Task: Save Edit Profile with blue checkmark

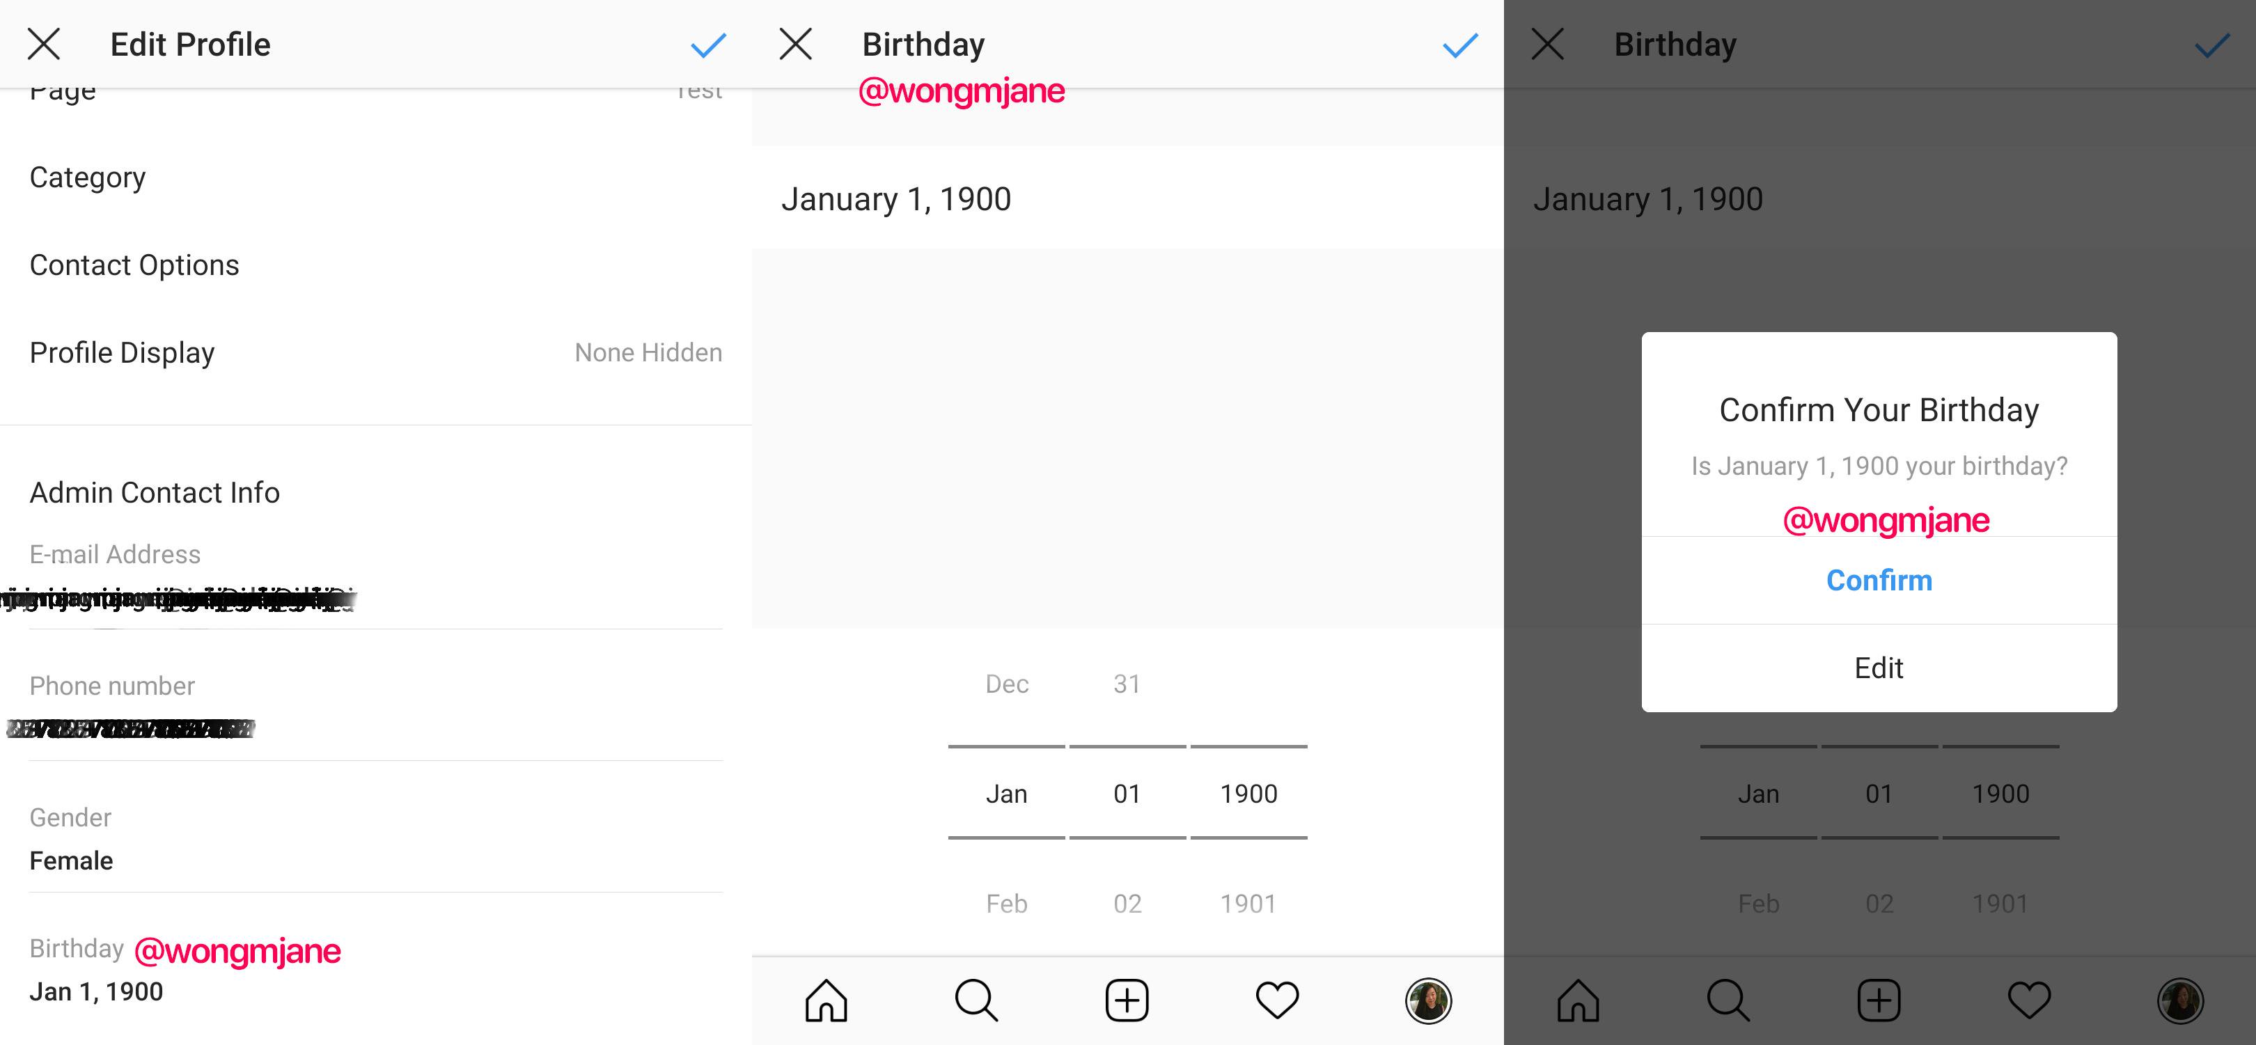Action: point(707,45)
